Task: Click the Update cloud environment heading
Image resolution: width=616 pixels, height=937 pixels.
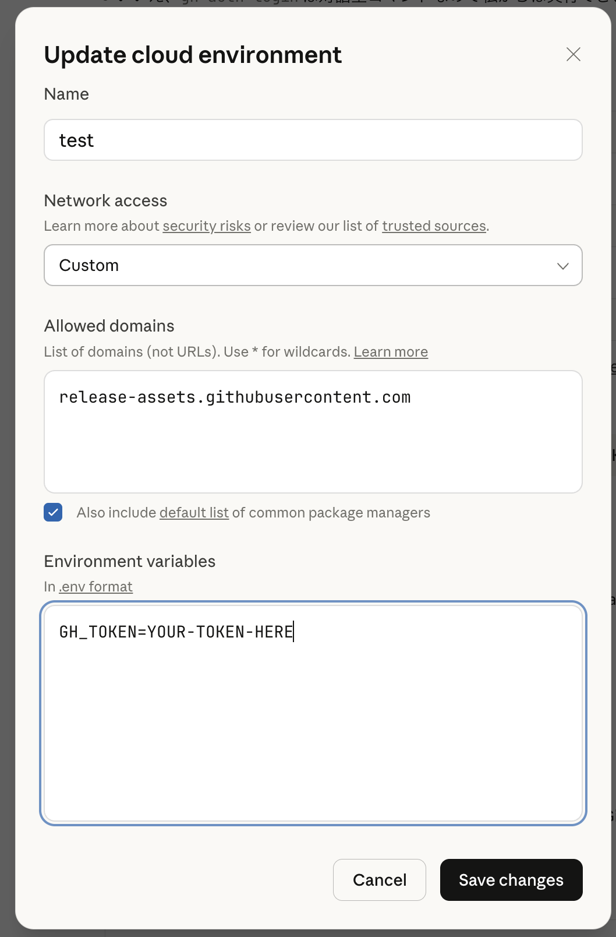Action: coord(193,55)
